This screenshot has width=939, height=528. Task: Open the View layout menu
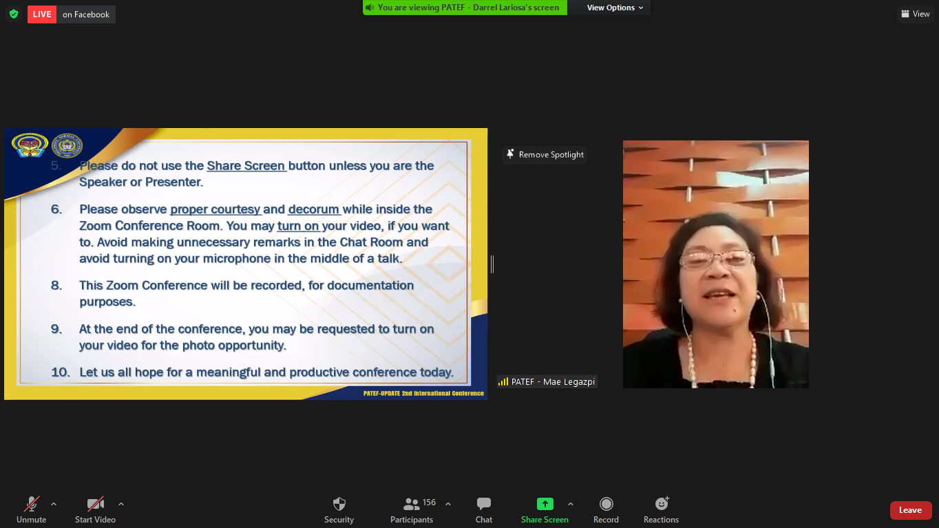pos(915,14)
